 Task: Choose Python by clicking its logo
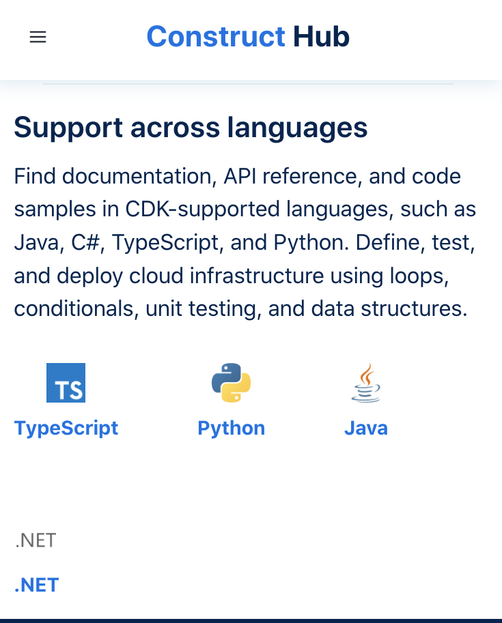tap(231, 382)
